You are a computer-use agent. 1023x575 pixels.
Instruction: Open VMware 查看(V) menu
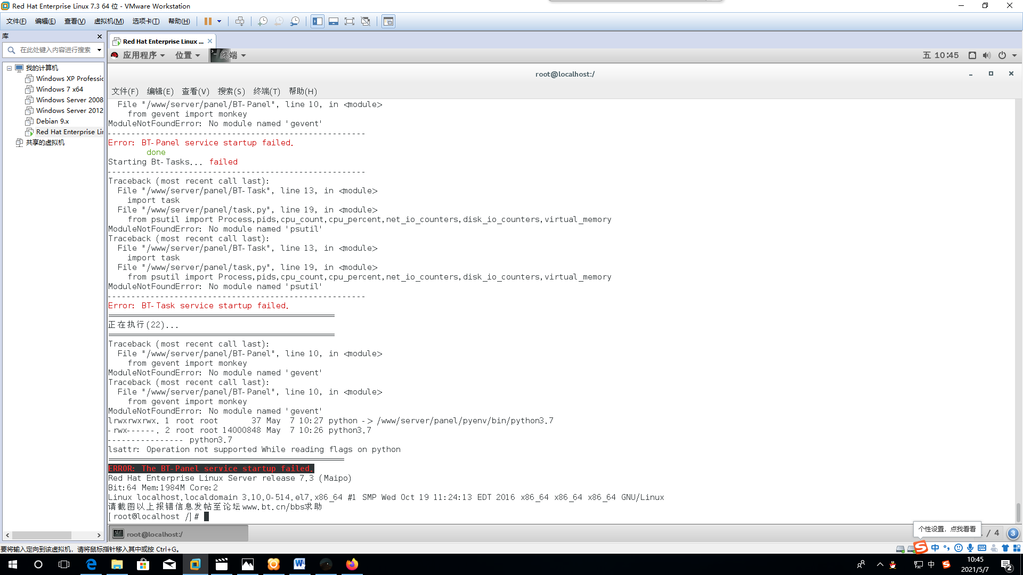click(75, 21)
